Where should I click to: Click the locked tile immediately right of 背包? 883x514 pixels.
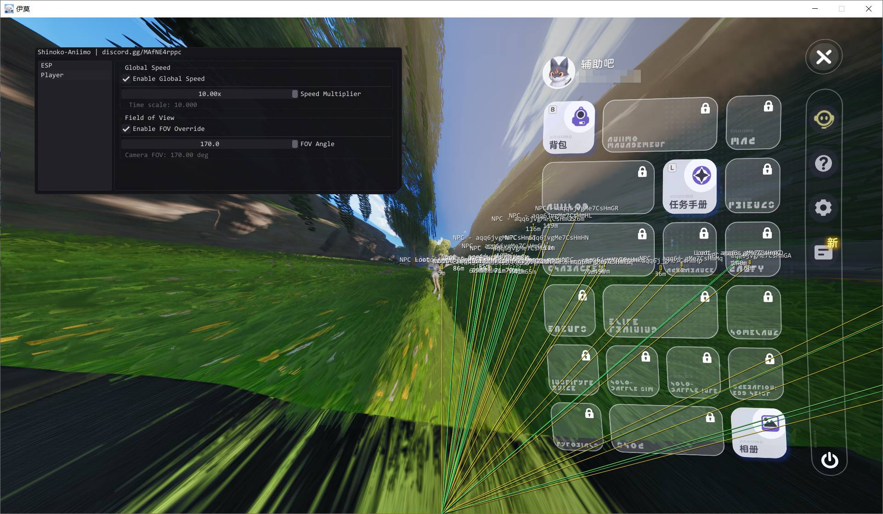click(660, 124)
